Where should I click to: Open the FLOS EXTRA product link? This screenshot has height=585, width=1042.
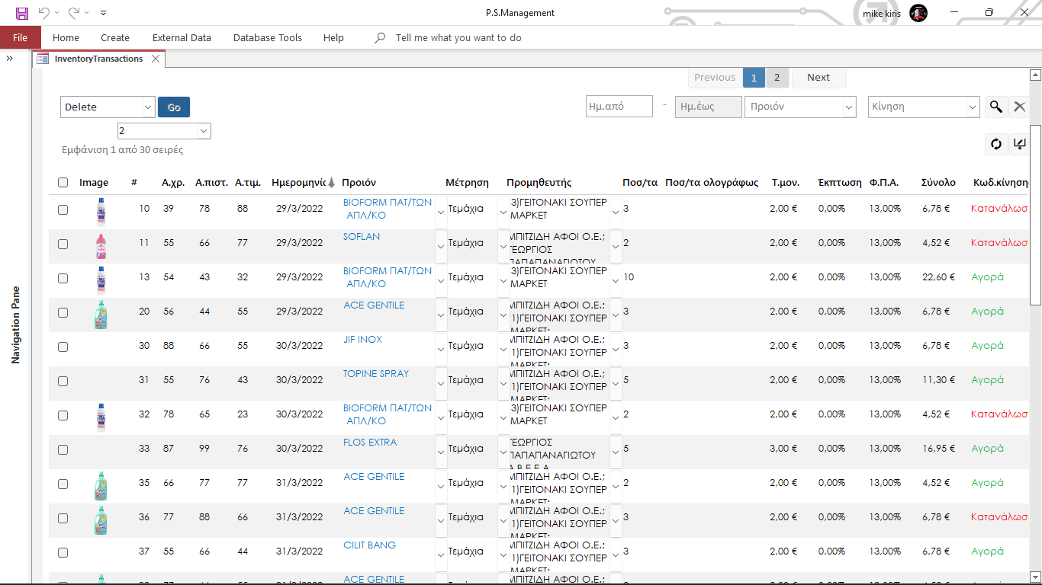coord(370,442)
